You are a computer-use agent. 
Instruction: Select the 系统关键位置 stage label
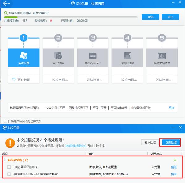click(x=162, y=63)
